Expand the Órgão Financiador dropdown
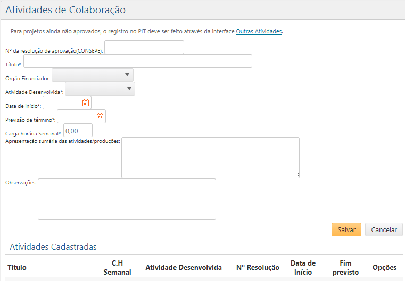 (x=93, y=75)
